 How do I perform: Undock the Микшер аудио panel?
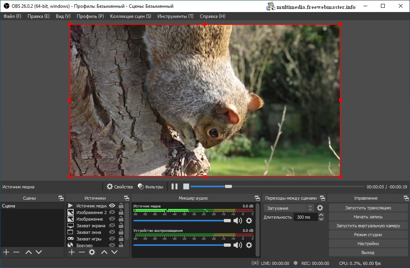[257, 198]
